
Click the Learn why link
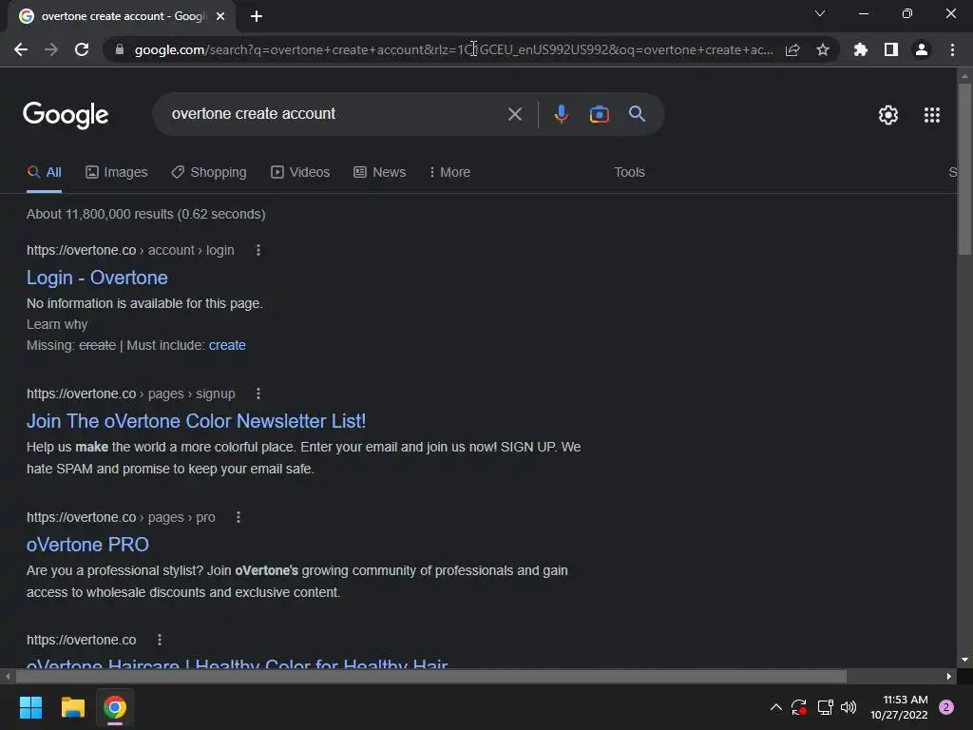point(57,325)
